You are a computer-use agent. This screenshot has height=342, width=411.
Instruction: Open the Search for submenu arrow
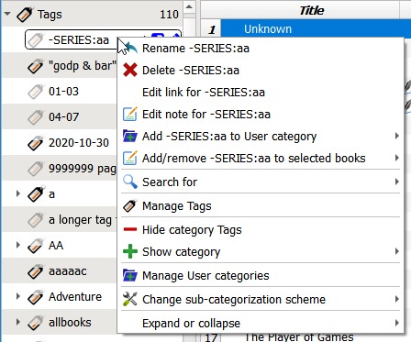click(x=396, y=182)
